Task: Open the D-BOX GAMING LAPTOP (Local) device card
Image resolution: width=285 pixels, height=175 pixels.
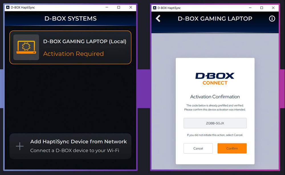Action: point(70,47)
